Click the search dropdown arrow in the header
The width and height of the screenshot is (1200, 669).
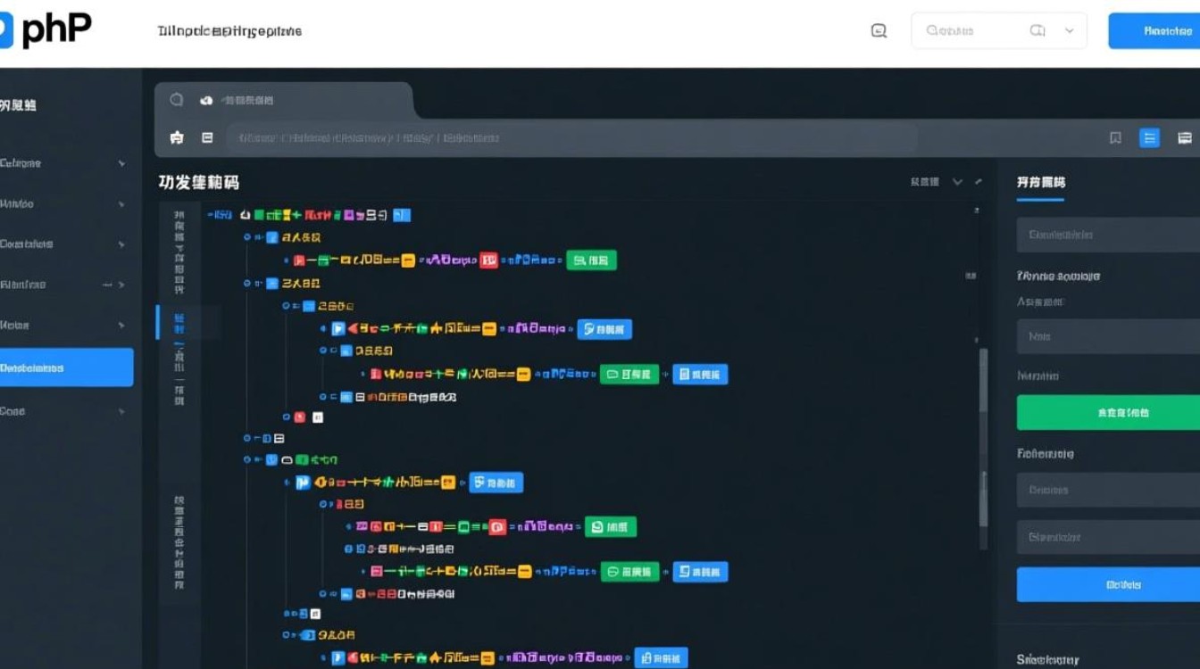pos(1070,30)
